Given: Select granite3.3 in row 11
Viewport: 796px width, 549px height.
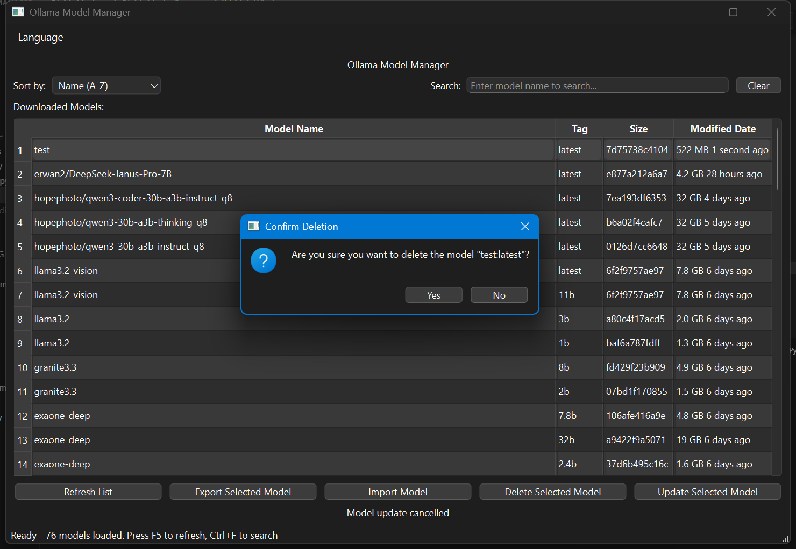Looking at the screenshot, I should 294,392.
